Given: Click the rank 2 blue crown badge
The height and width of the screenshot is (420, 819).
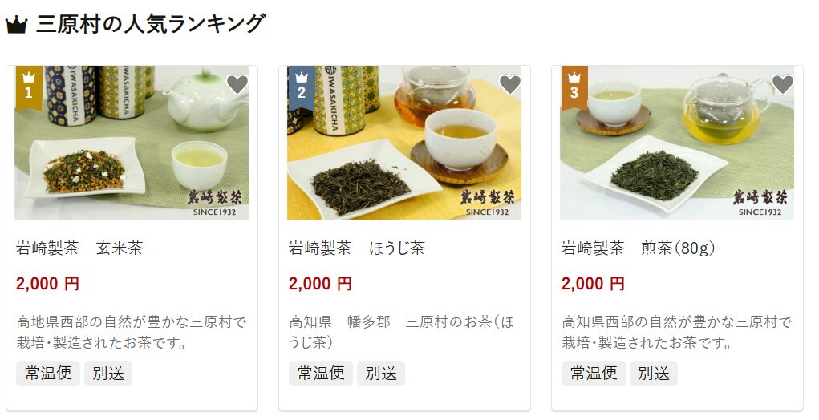Looking at the screenshot, I should pyautogui.click(x=302, y=87).
